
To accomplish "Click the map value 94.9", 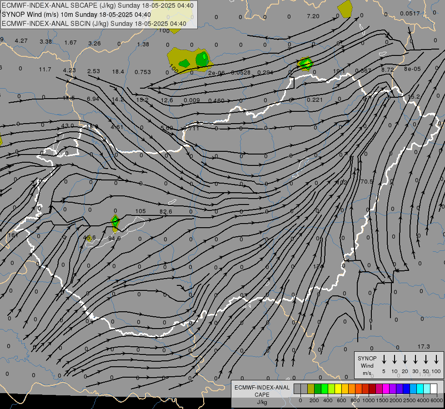I will 115,238.
